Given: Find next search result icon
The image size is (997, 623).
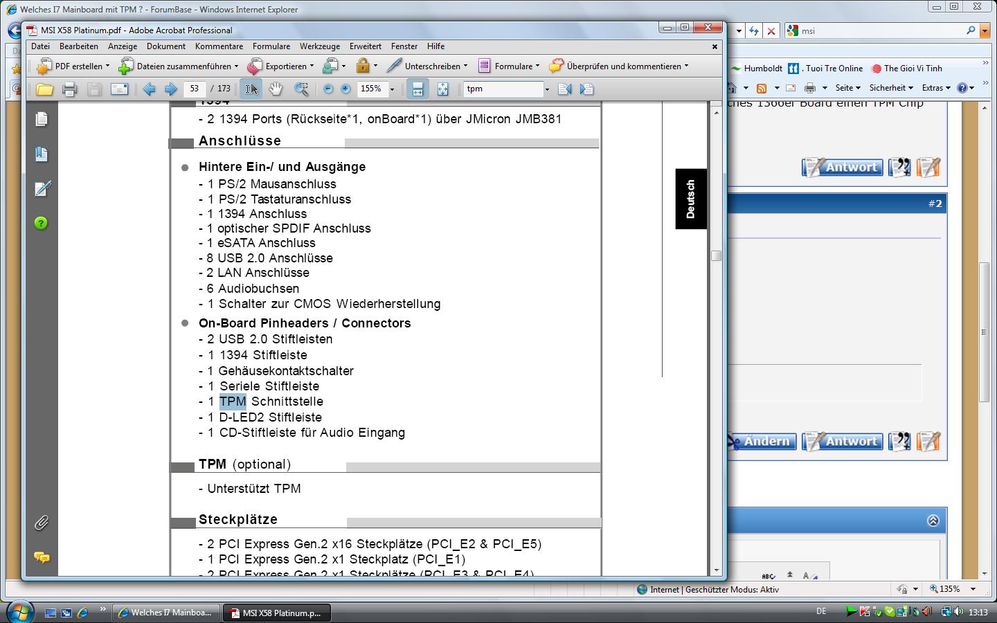Looking at the screenshot, I should pos(586,89).
